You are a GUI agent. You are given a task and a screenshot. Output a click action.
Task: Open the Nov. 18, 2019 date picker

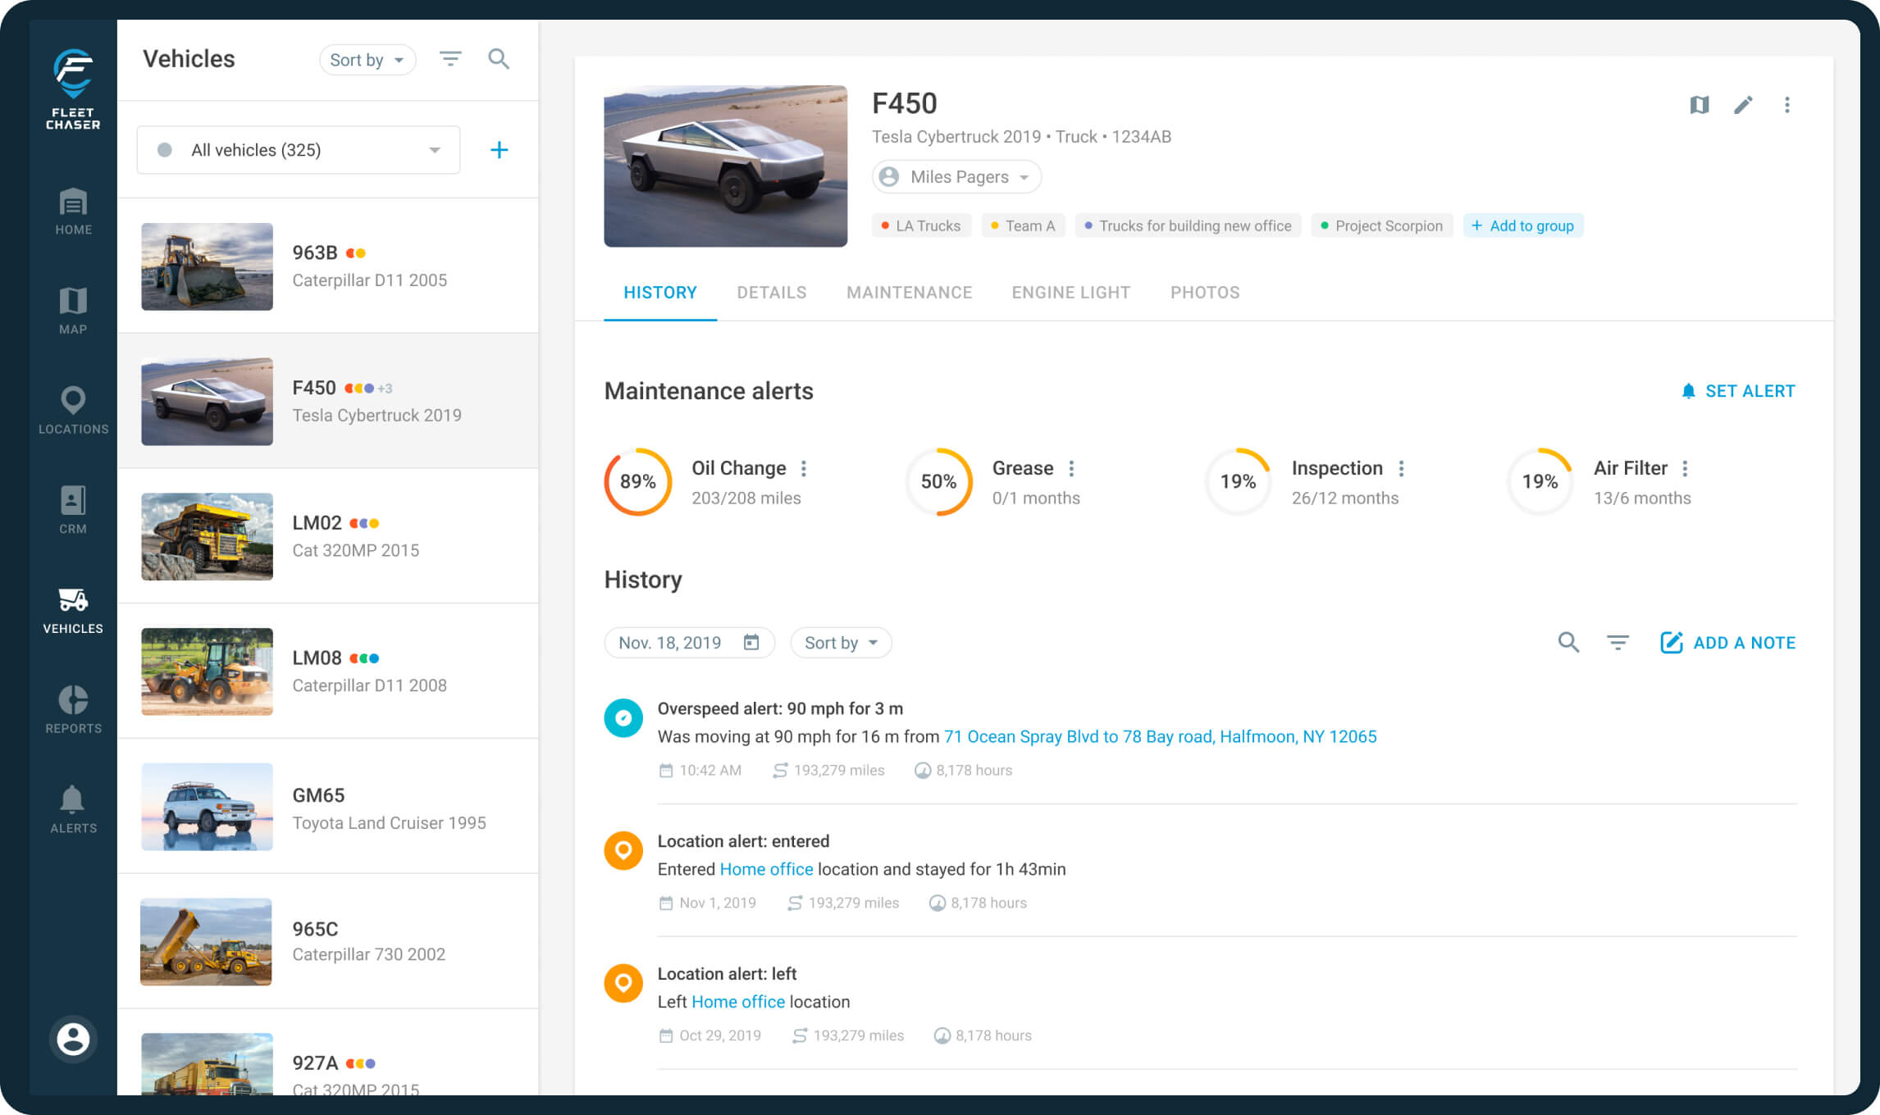689,643
